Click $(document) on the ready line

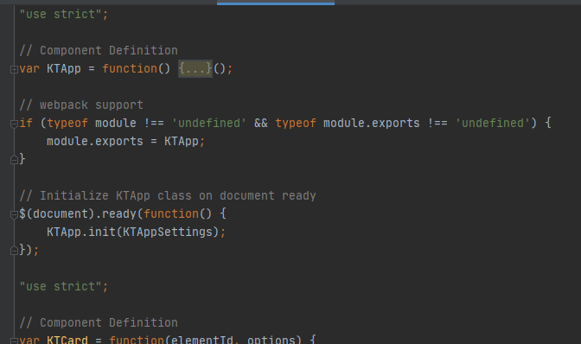(x=57, y=213)
